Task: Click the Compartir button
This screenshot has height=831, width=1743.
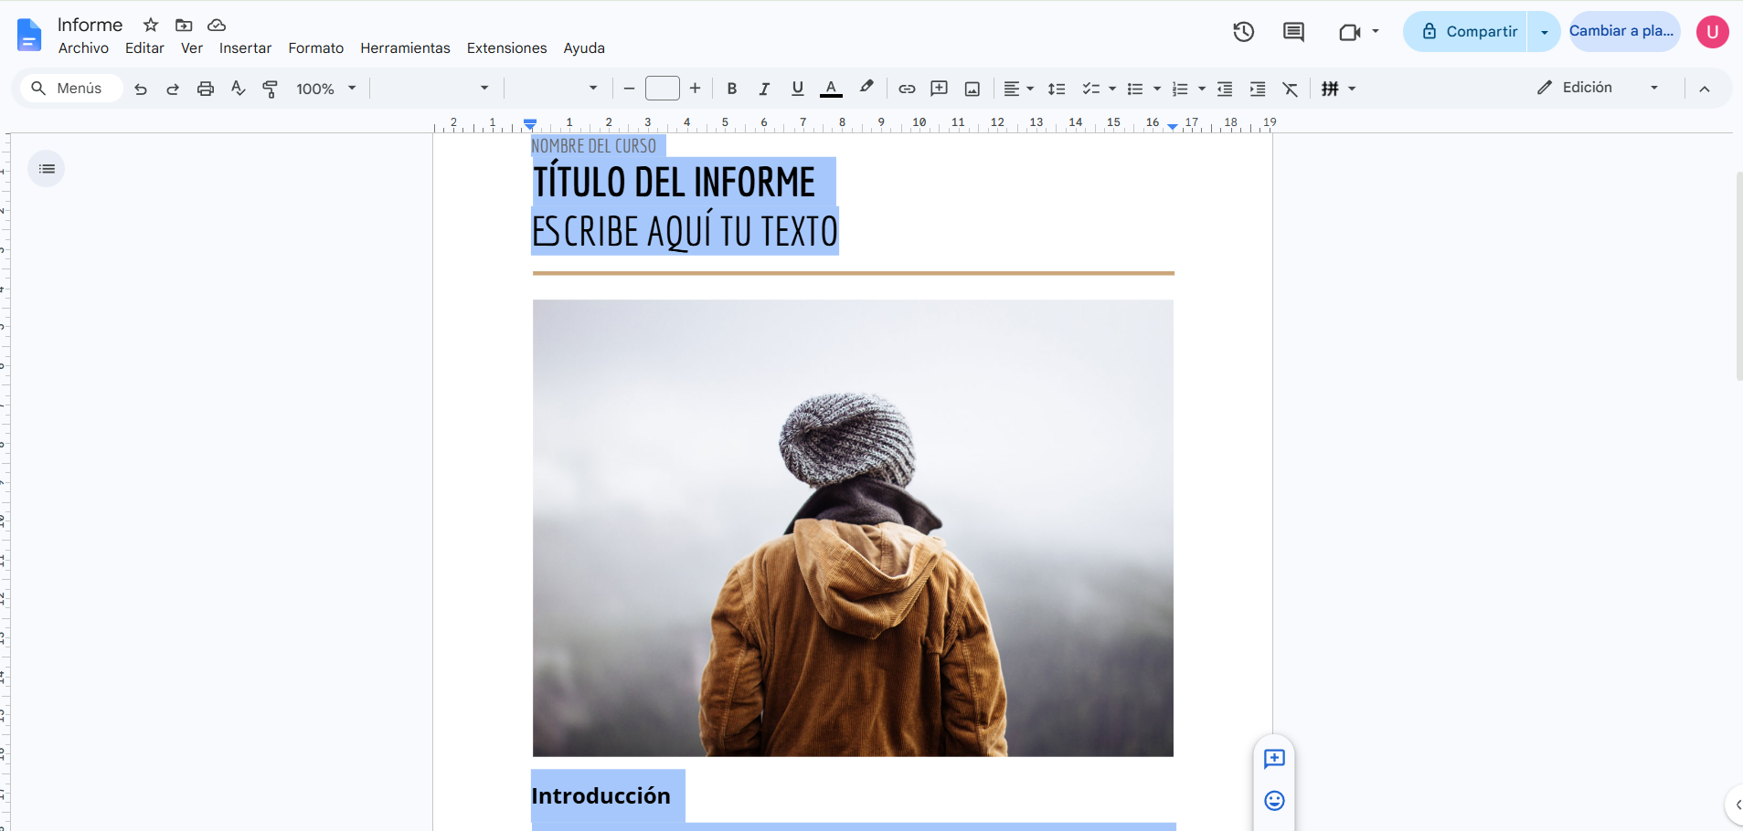Action: click(x=1467, y=32)
